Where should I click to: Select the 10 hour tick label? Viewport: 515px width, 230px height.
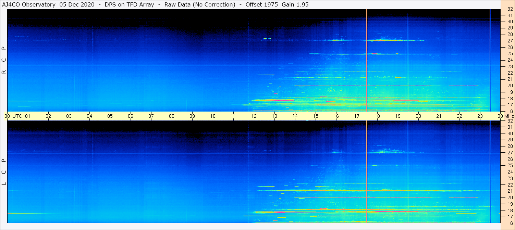[213, 116]
